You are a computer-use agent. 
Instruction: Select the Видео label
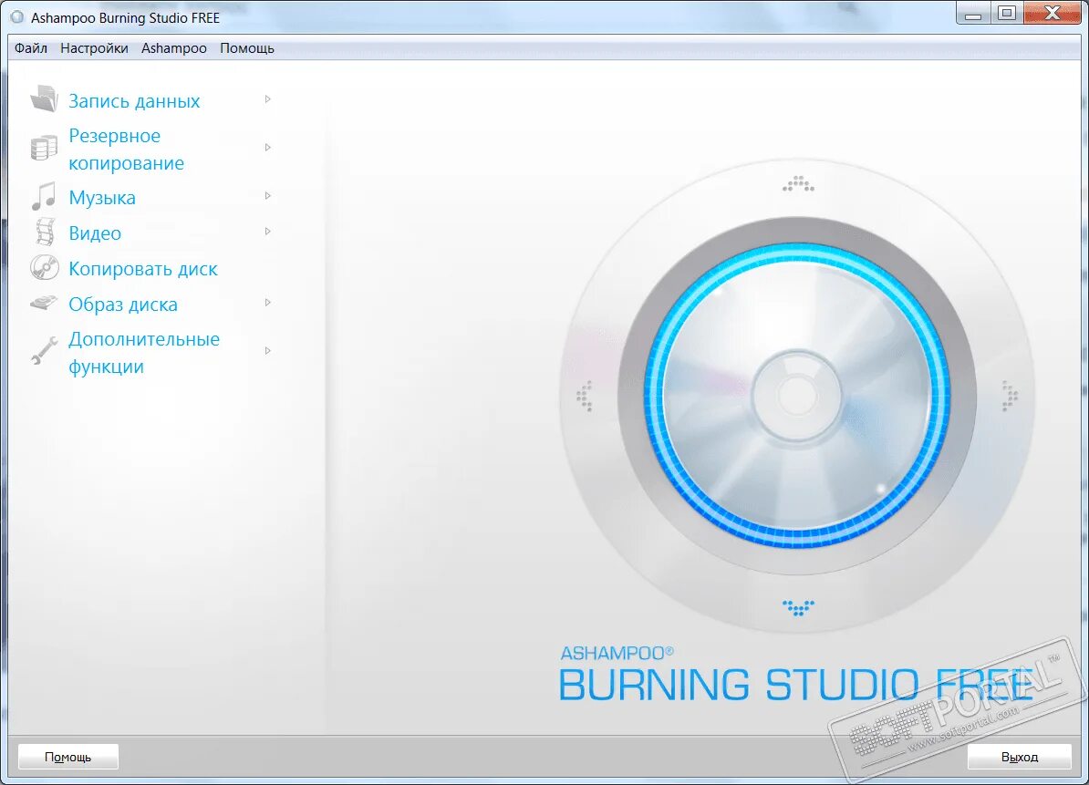pyautogui.click(x=95, y=233)
